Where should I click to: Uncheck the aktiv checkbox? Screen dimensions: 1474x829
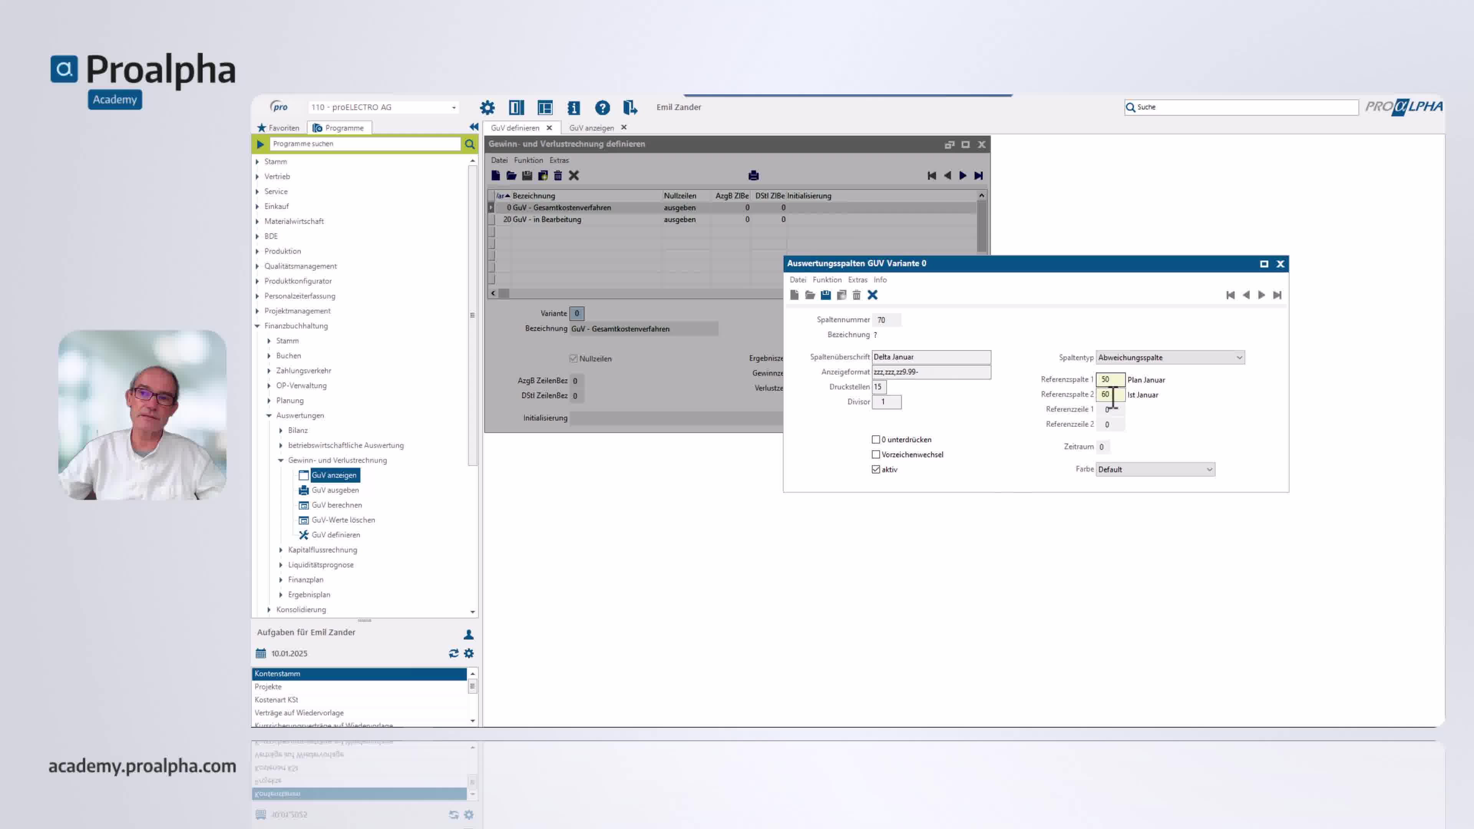pyautogui.click(x=876, y=469)
